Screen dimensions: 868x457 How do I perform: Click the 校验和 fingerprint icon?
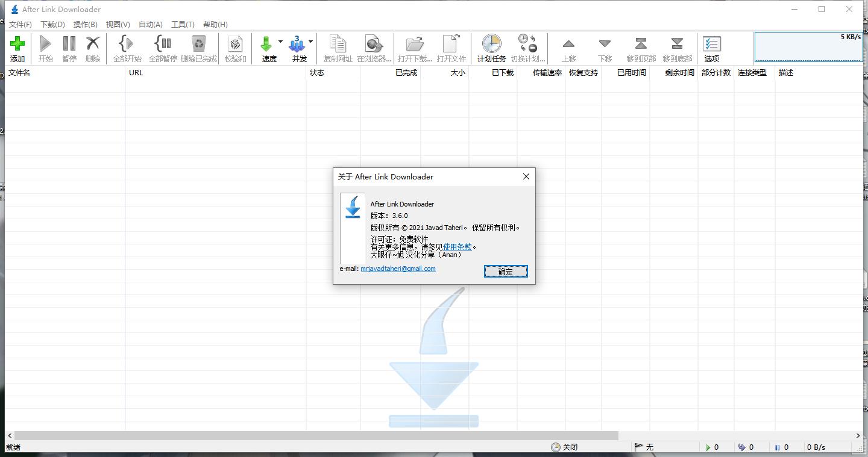(235, 43)
